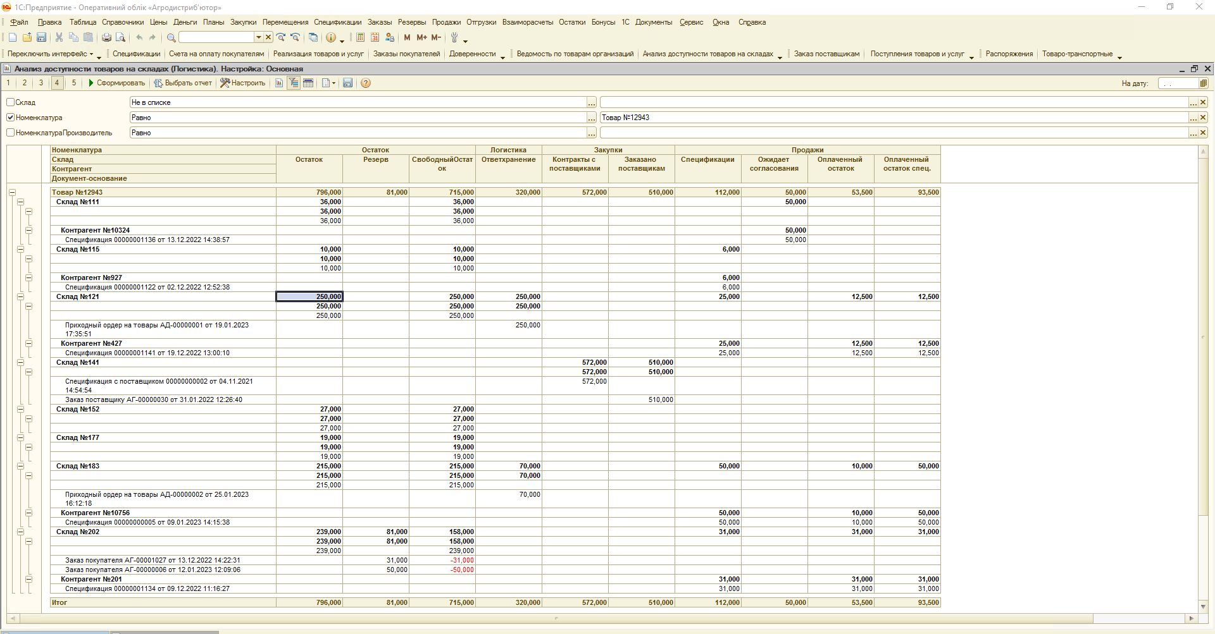Click the search magnifier icon in the toolbar
The width and height of the screenshot is (1215, 634).
(171, 38)
